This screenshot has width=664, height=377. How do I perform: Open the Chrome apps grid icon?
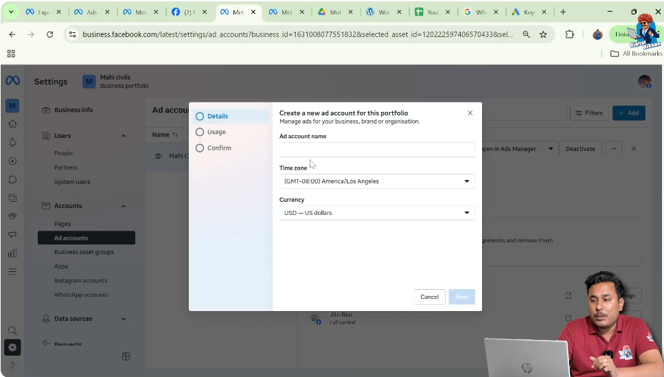[x=11, y=54]
